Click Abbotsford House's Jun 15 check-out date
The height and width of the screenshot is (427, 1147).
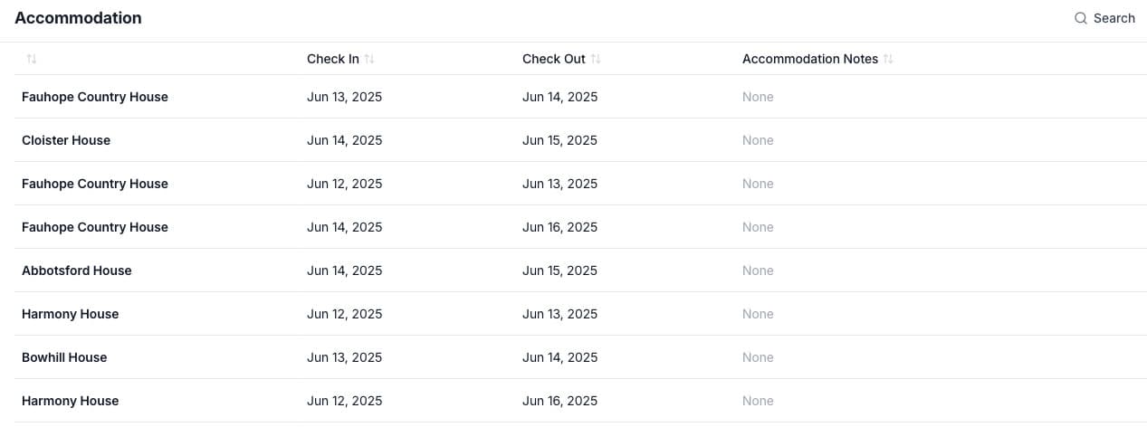click(559, 270)
